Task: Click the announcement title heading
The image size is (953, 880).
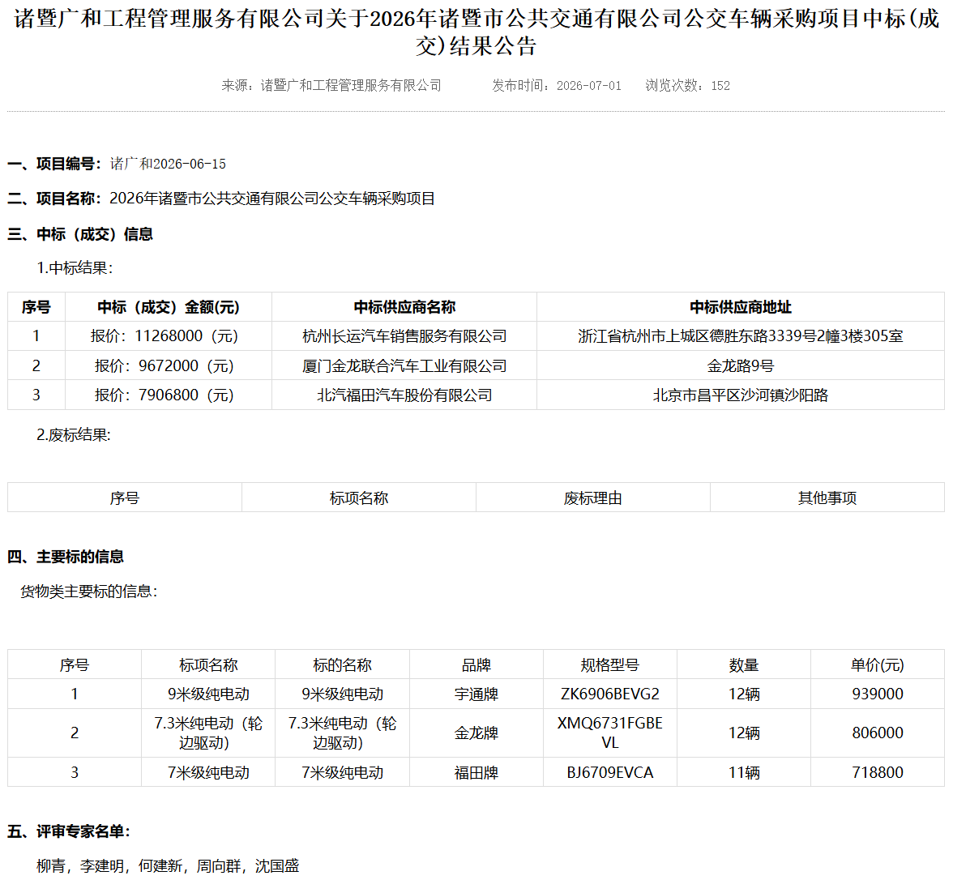Action: (x=476, y=32)
